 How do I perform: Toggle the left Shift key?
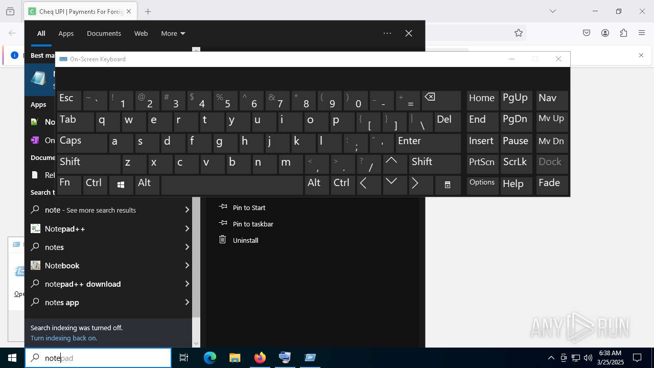coord(88,164)
